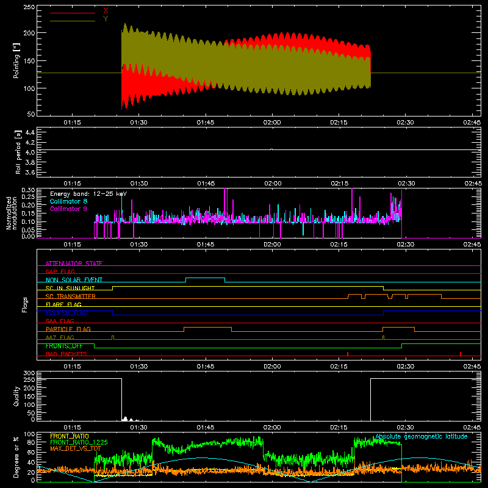Select the red legend line for X
The height and width of the screenshot is (488, 488).
pos(72,13)
